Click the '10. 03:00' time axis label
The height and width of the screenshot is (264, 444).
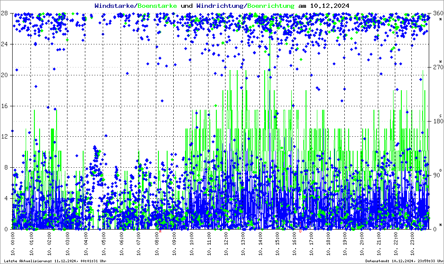[x=67, y=244]
